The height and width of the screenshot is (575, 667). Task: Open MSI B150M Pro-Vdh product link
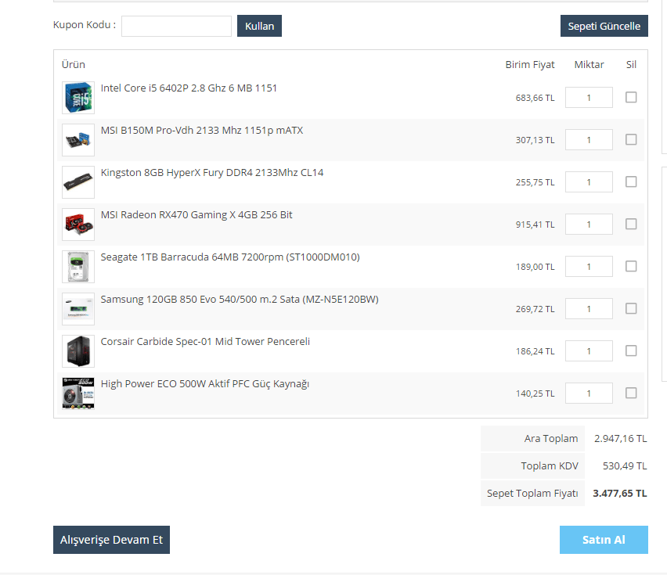[x=202, y=131]
